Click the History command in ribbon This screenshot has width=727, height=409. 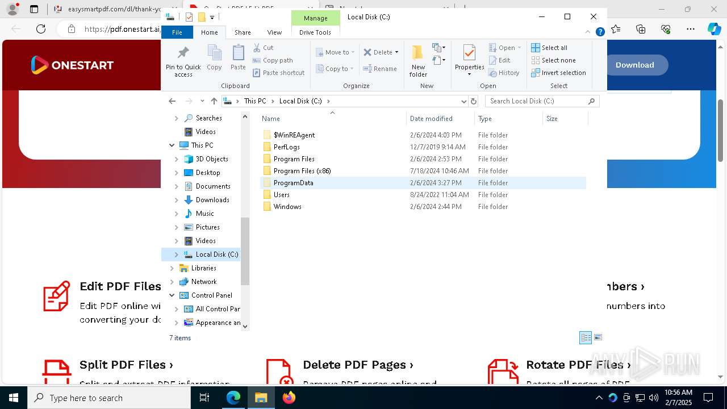coord(504,73)
